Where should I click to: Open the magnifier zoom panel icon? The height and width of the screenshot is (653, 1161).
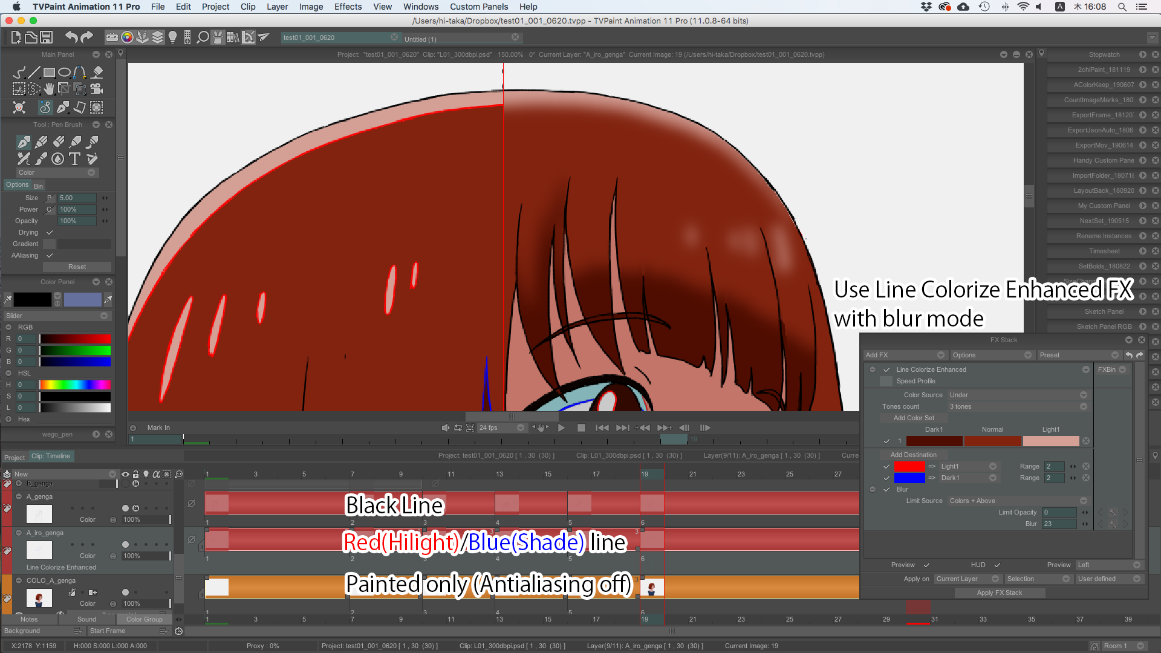203,37
